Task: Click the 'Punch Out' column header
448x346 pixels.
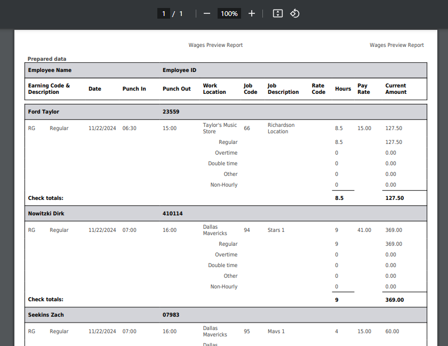Action: pos(177,89)
